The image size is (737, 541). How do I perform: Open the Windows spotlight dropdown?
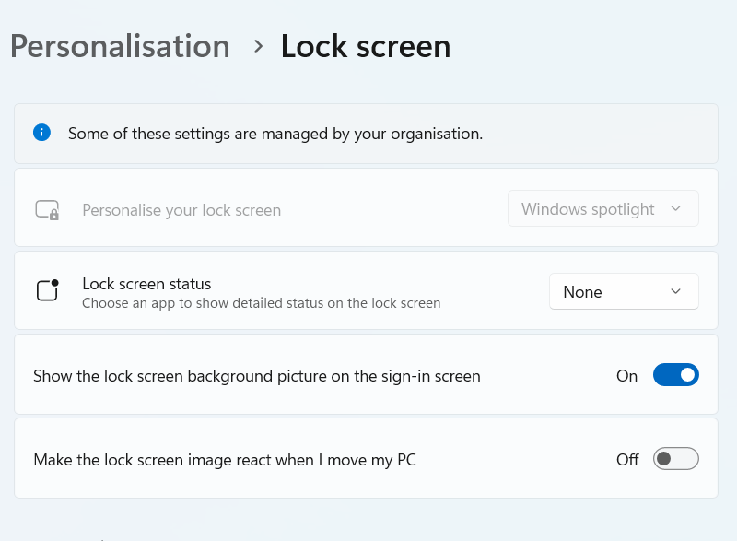pyautogui.click(x=603, y=209)
